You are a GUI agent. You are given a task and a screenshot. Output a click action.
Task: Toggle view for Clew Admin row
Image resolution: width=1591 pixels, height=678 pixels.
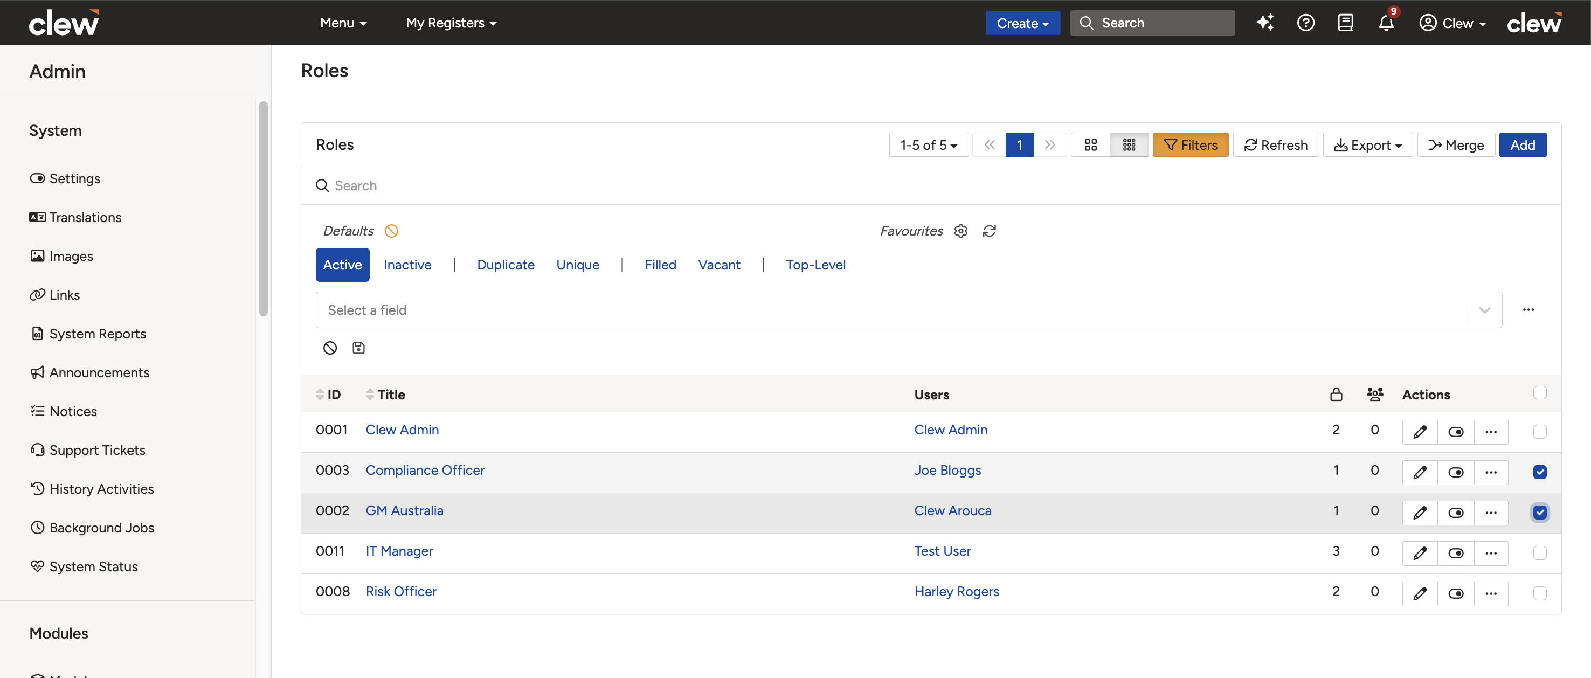pyautogui.click(x=1455, y=432)
